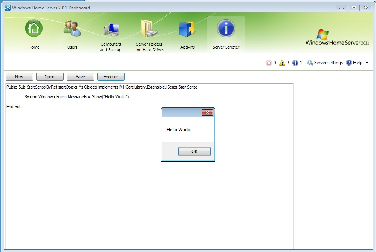The image size is (376, 252).
Task: Click the Hello World message text
Action: [x=178, y=130]
